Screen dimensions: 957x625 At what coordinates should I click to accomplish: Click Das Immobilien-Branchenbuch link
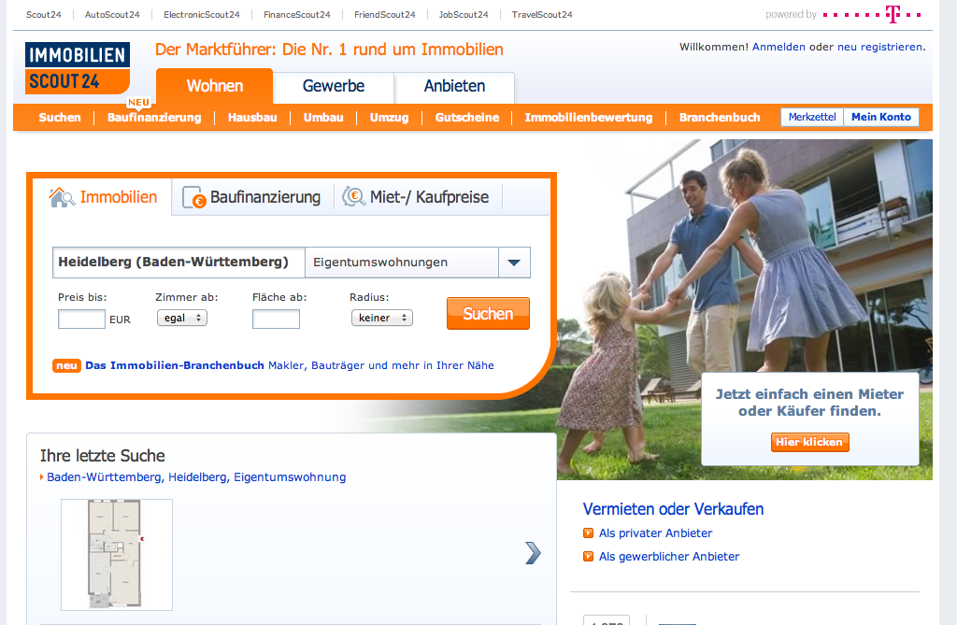tap(175, 365)
